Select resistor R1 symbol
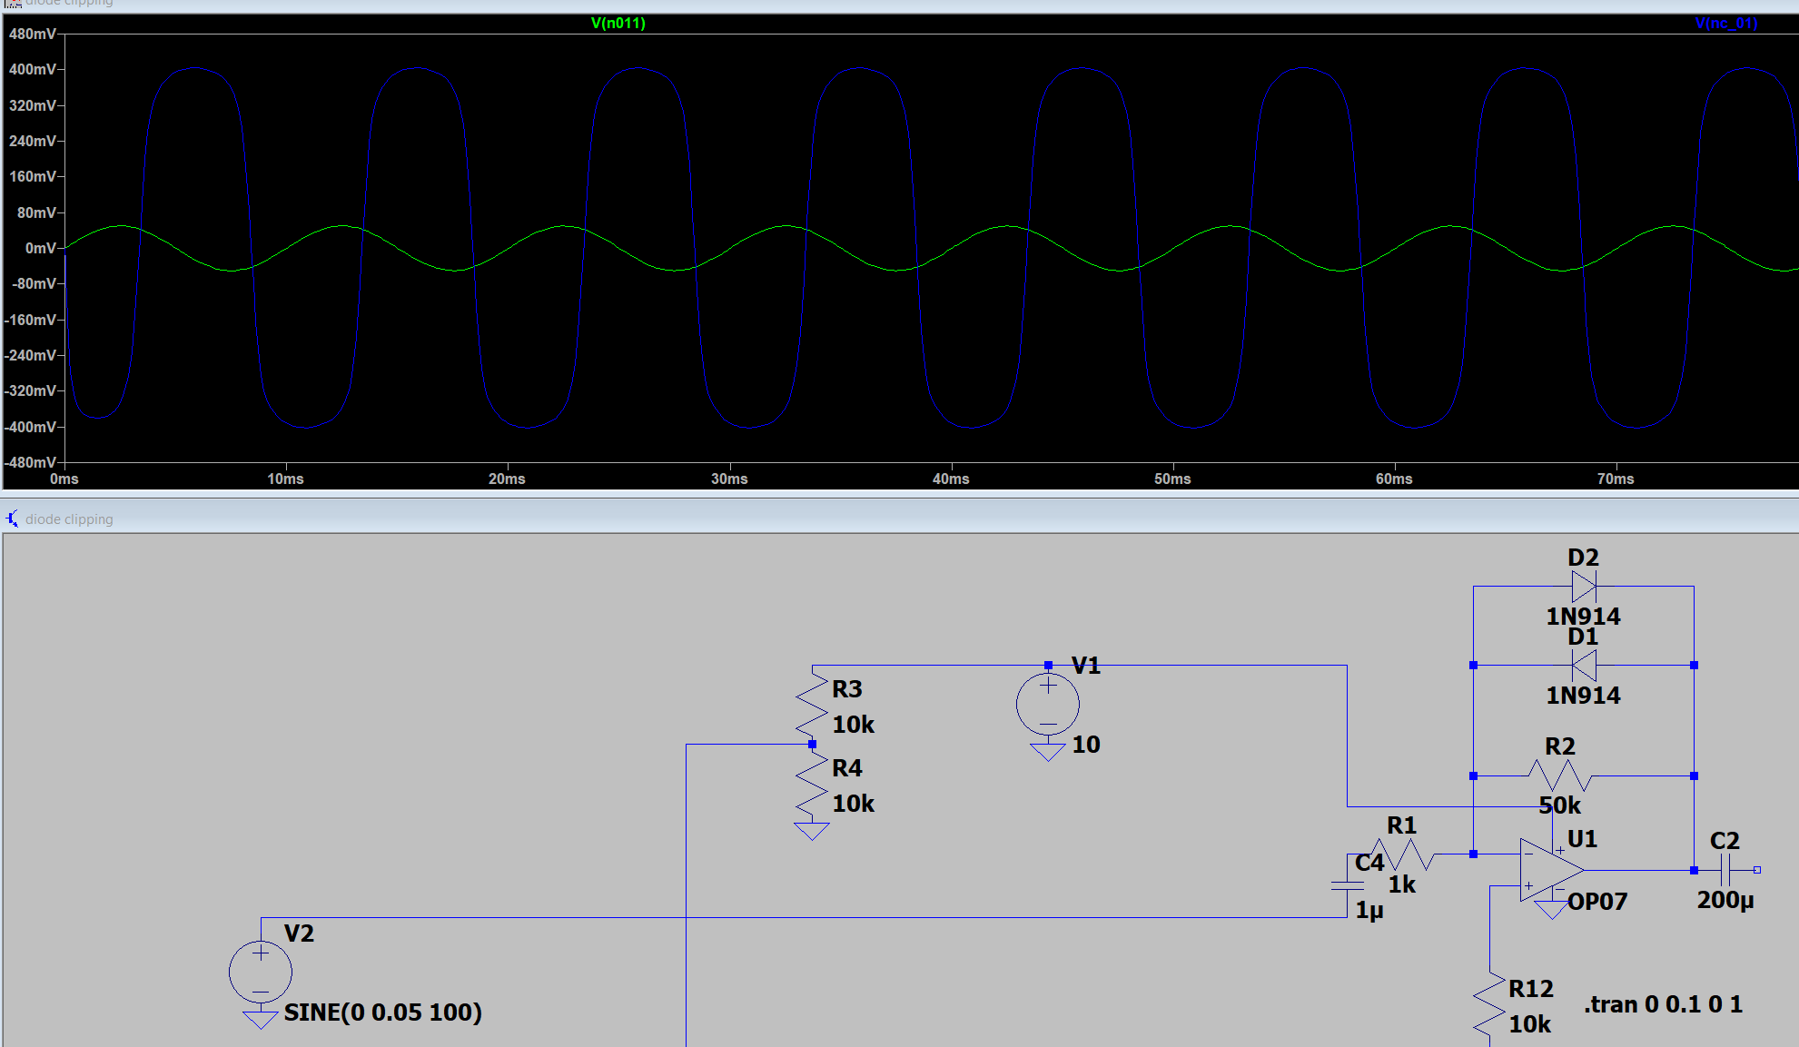 [x=1401, y=854]
